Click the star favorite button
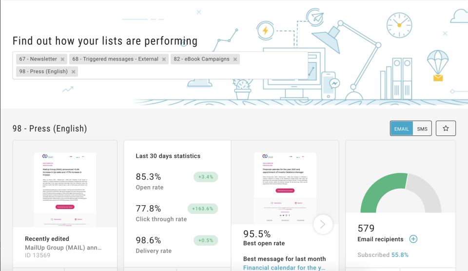The width and height of the screenshot is (468, 271). [x=446, y=128]
